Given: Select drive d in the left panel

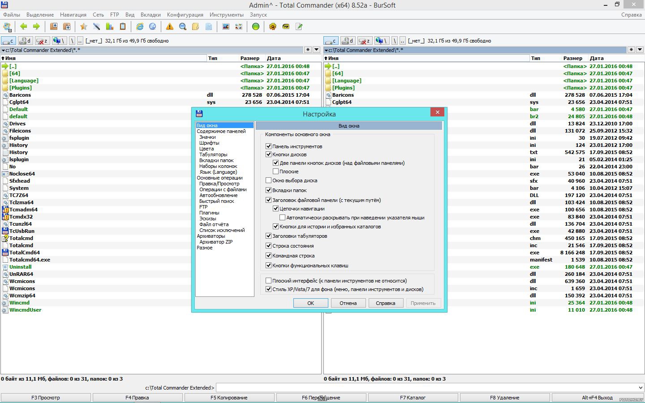Looking at the screenshot, I should (x=26, y=40).
